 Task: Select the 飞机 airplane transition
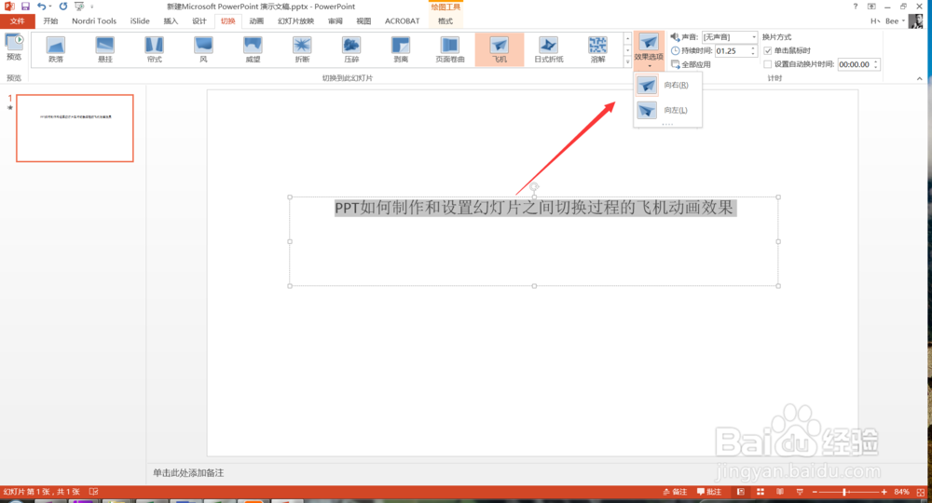(500, 49)
